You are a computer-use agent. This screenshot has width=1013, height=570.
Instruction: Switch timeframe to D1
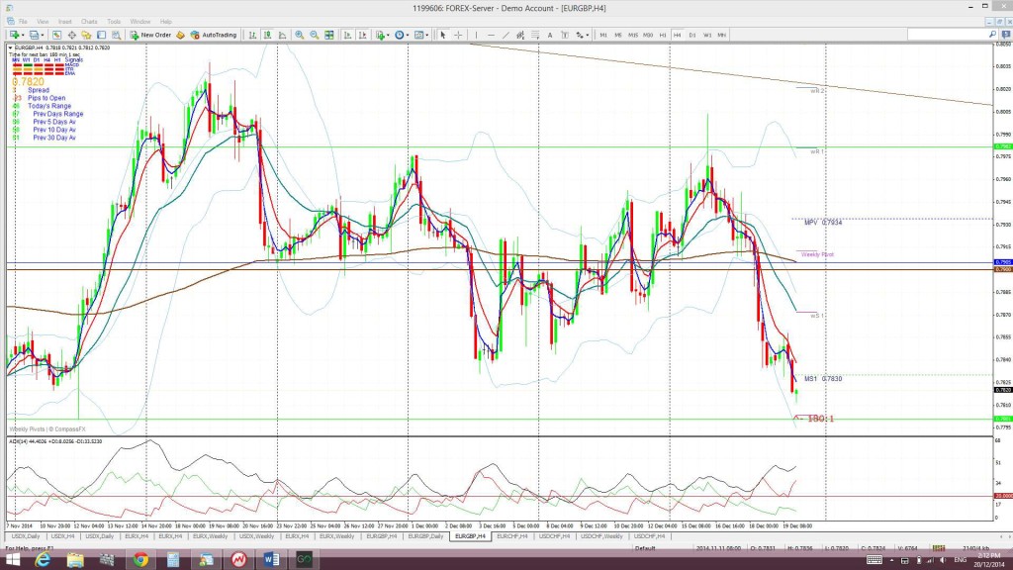tap(691, 35)
